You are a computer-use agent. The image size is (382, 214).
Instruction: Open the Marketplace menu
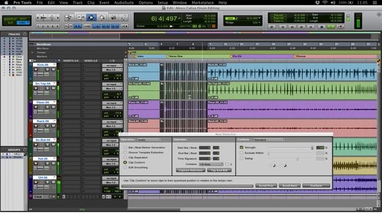pos(203,2)
